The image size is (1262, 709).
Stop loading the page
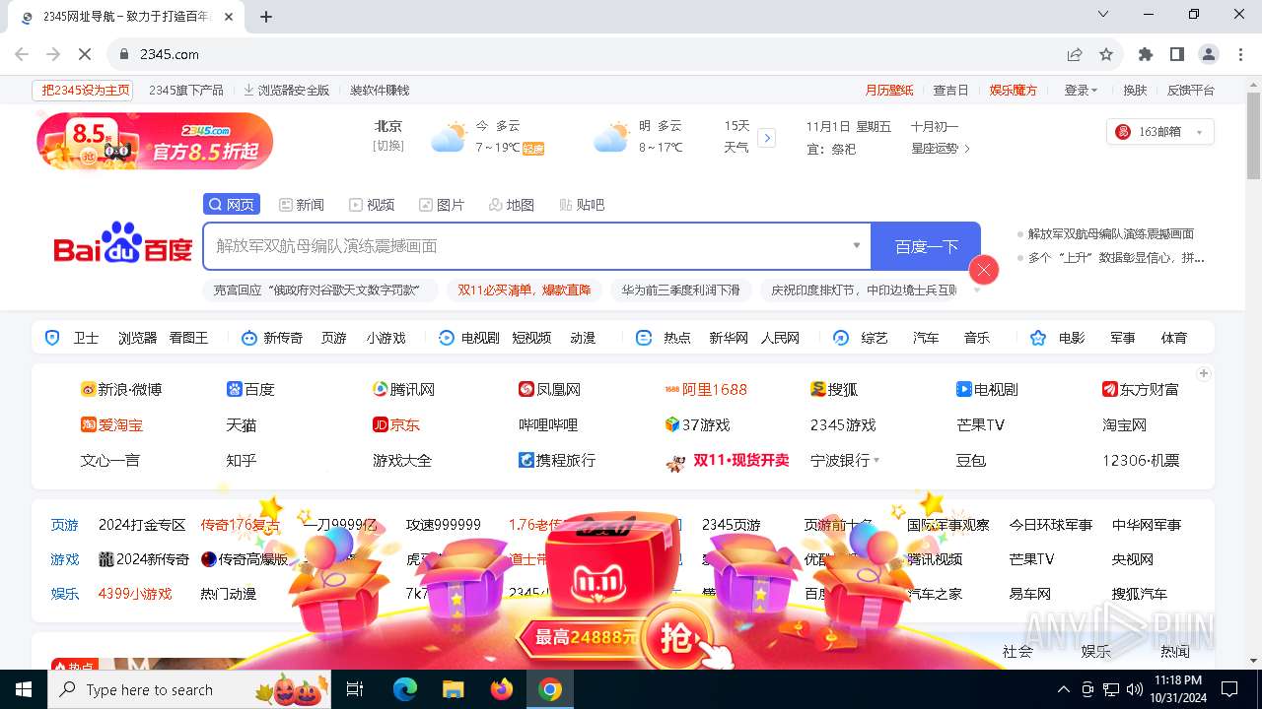85,54
